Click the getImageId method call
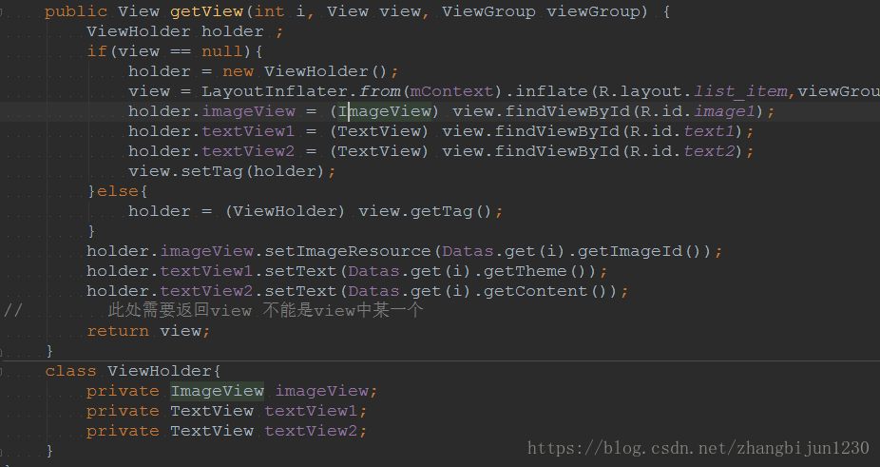Screen dimensions: 880x467 coord(630,251)
